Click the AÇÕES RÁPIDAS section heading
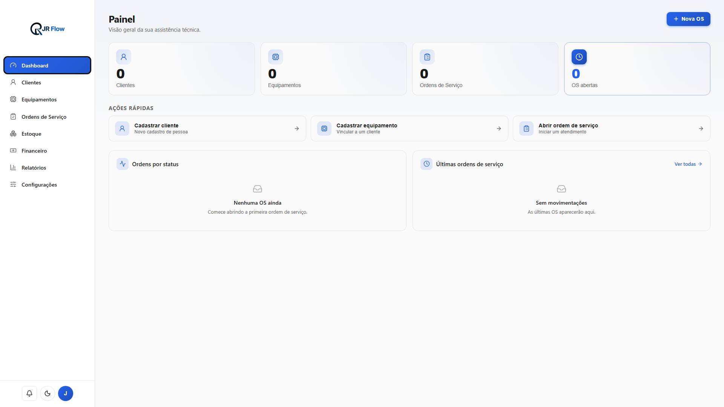724x407 pixels. [131, 108]
